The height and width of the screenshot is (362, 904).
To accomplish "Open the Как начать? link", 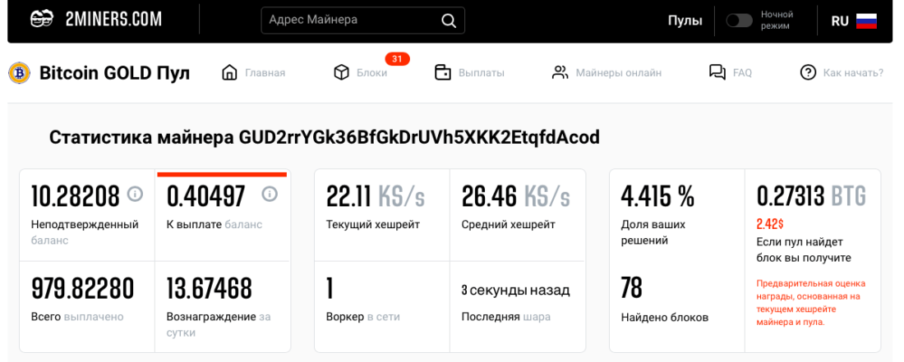I will (x=853, y=73).
